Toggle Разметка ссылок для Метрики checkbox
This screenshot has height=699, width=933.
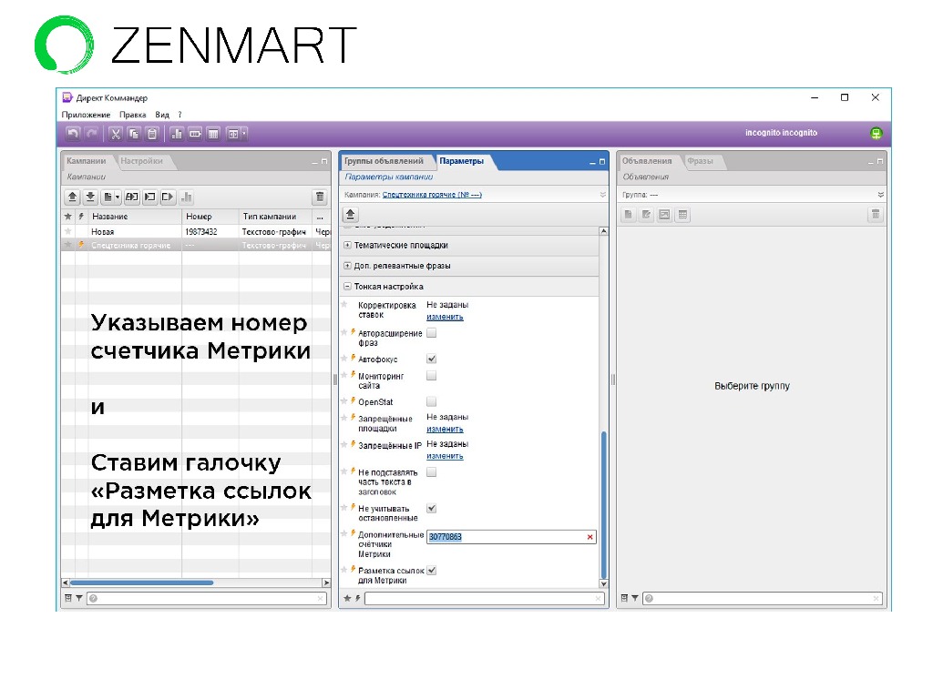click(x=431, y=570)
